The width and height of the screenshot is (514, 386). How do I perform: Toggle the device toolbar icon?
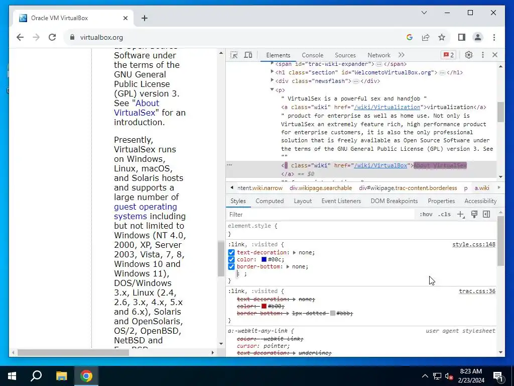(x=248, y=55)
